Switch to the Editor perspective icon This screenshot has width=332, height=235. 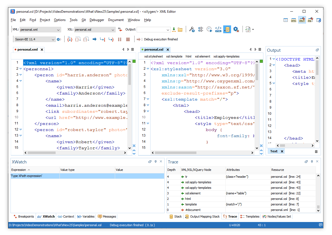pyautogui.click(x=286, y=20)
